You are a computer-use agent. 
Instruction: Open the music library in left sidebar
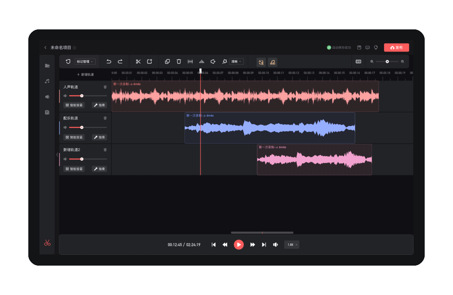point(47,81)
